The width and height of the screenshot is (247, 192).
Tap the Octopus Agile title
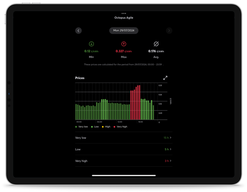[x=124, y=18]
